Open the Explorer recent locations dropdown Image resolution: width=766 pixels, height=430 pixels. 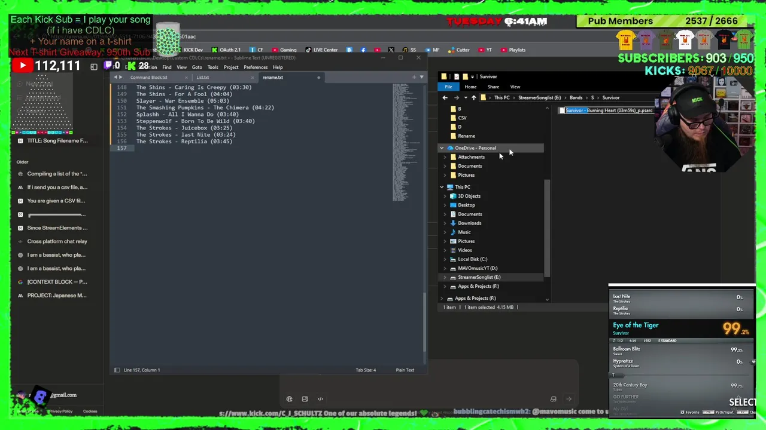coord(465,98)
